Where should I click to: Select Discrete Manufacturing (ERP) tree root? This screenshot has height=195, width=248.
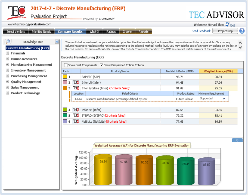27,48
